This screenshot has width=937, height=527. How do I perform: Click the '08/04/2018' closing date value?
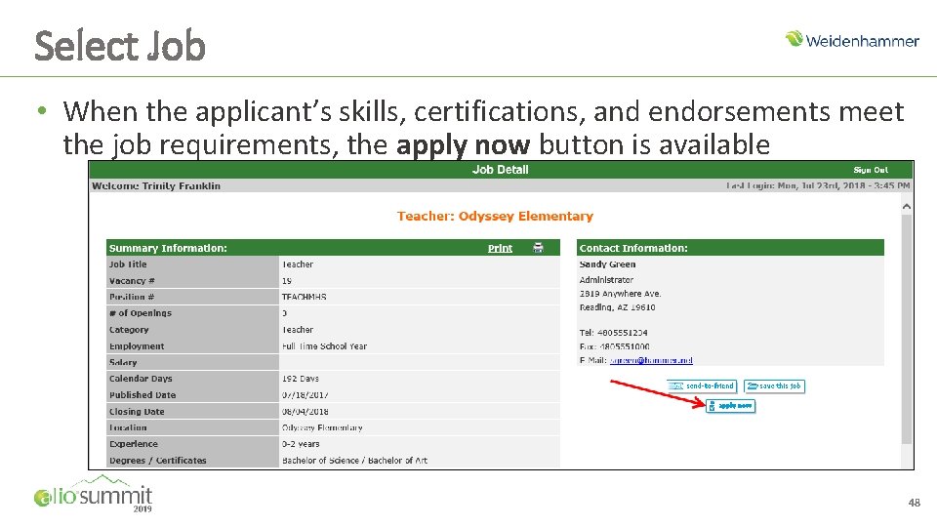(305, 412)
